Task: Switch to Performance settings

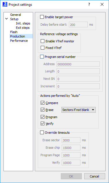Action: [x=19, y=41]
